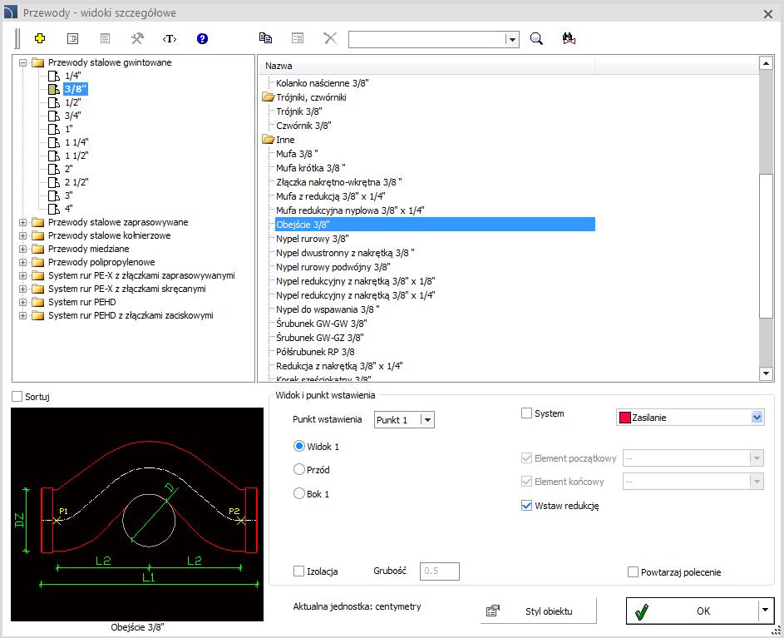The height and width of the screenshot is (638, 784).
Task: Click the list scrollbar up arrow
Action: [766, 63]
